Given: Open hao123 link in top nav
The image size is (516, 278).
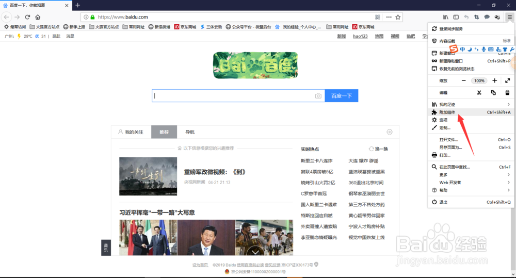Looking at the screenshot, I should click(360, 36).
